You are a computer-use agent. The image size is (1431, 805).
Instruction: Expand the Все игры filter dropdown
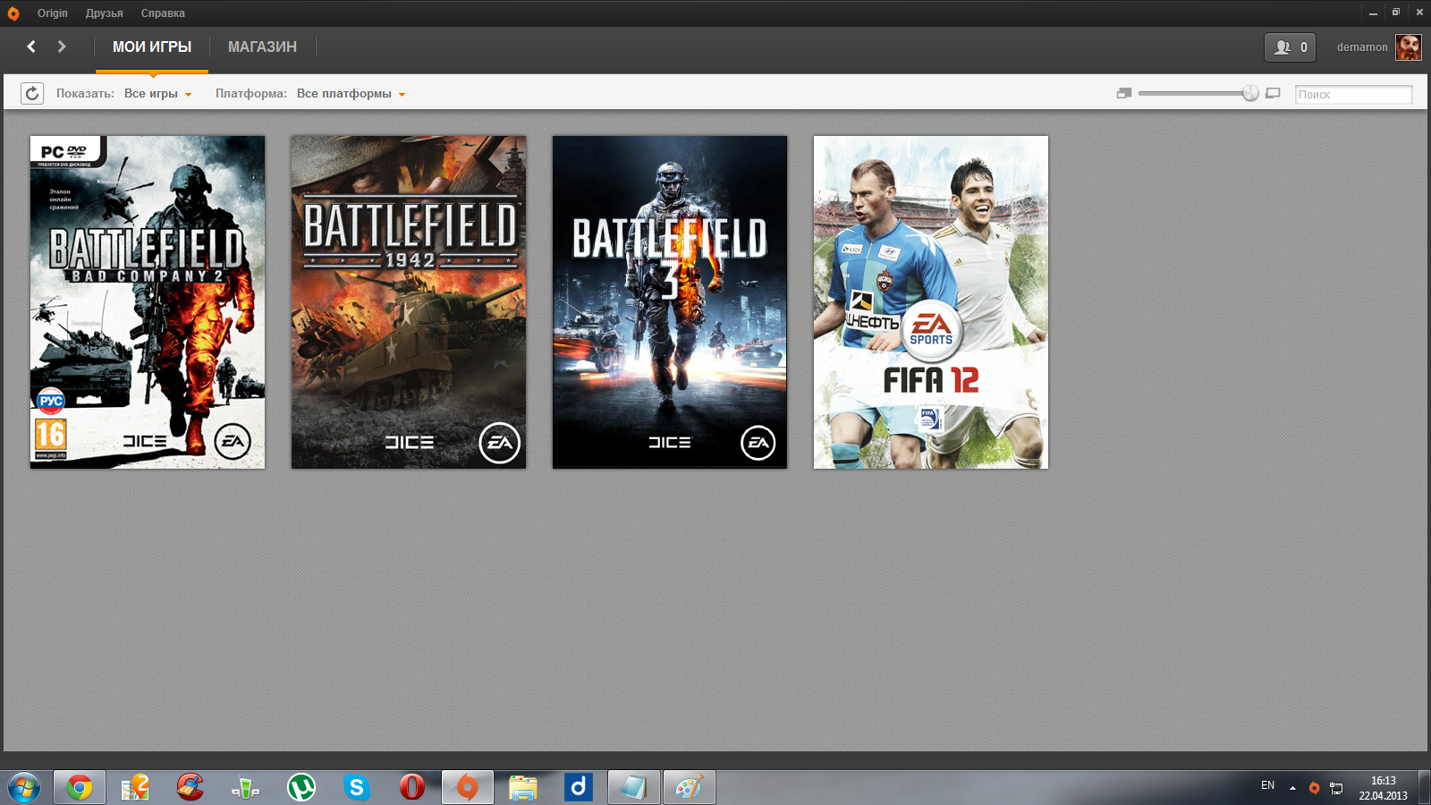(x=158, y=94)
